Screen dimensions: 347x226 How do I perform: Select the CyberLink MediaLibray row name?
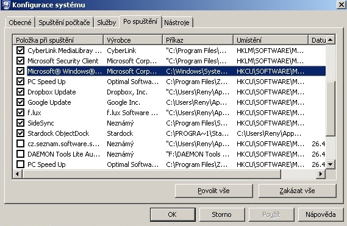click(65, 51)
